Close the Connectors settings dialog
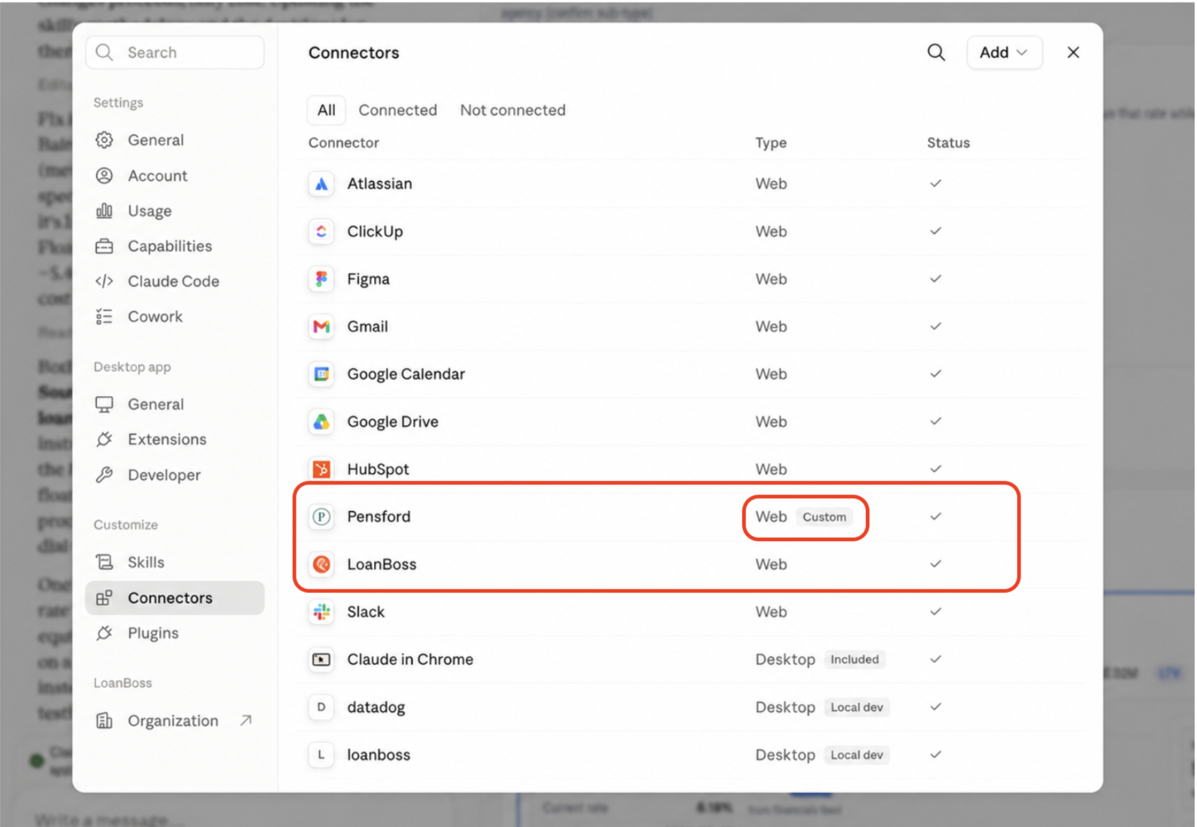Viewport: 1197px width, 827px height. (x=1073, y=53)
